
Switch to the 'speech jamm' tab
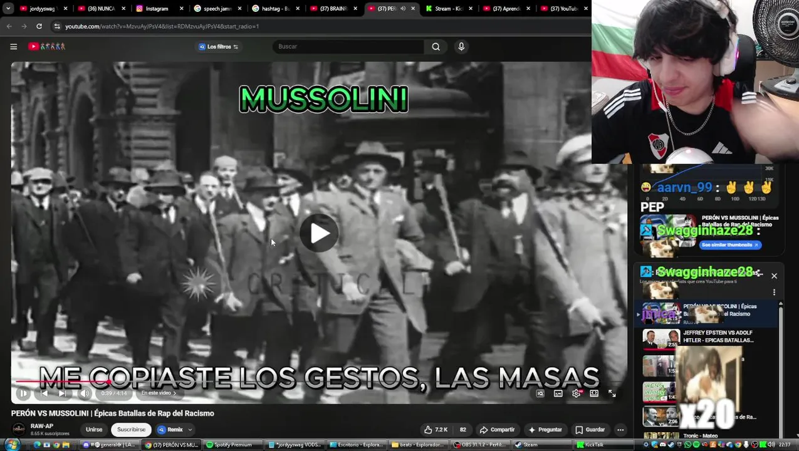(x=216, y=9)
